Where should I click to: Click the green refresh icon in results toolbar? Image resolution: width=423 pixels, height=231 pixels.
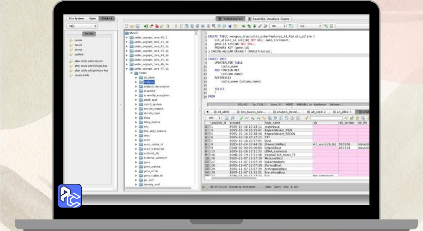tap(241, 118)
